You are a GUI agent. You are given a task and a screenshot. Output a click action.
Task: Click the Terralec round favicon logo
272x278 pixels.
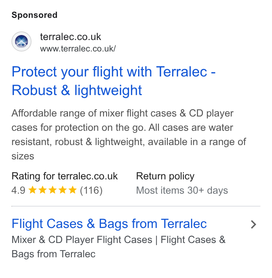pyautogui.click(x=21, y=41)
